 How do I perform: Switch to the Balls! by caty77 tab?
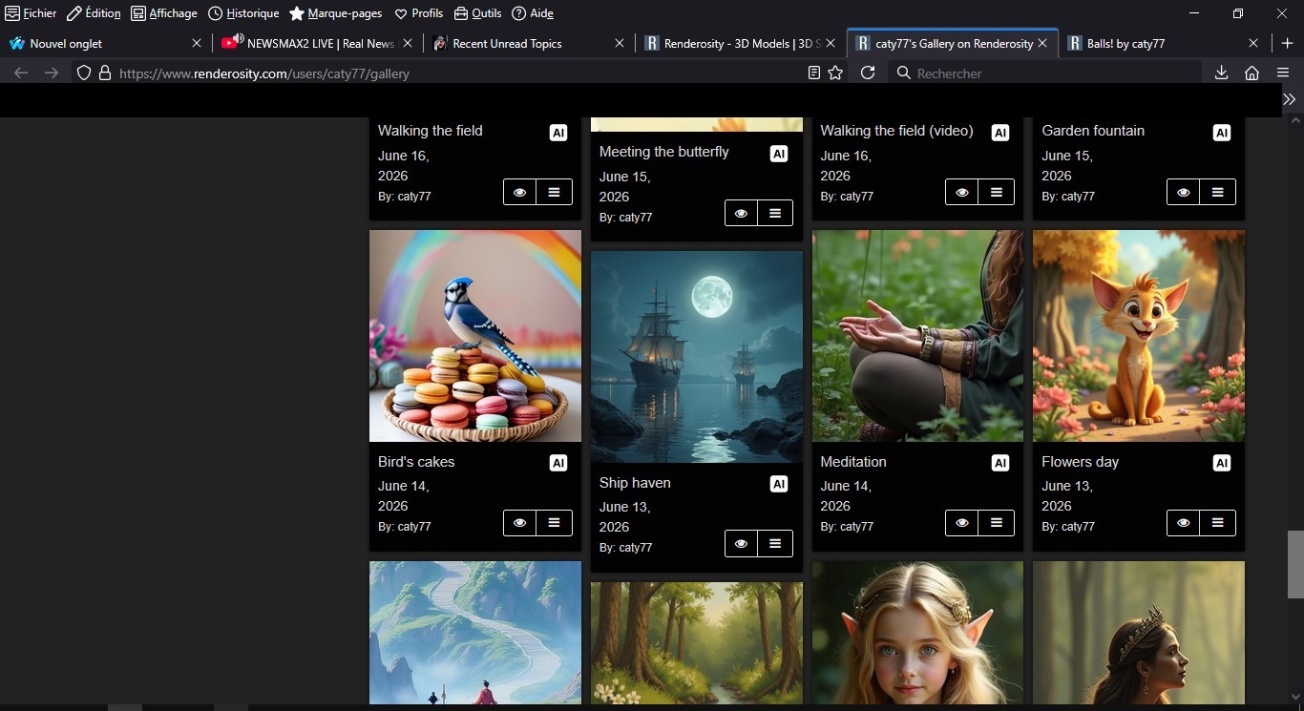coord(1165,43)
